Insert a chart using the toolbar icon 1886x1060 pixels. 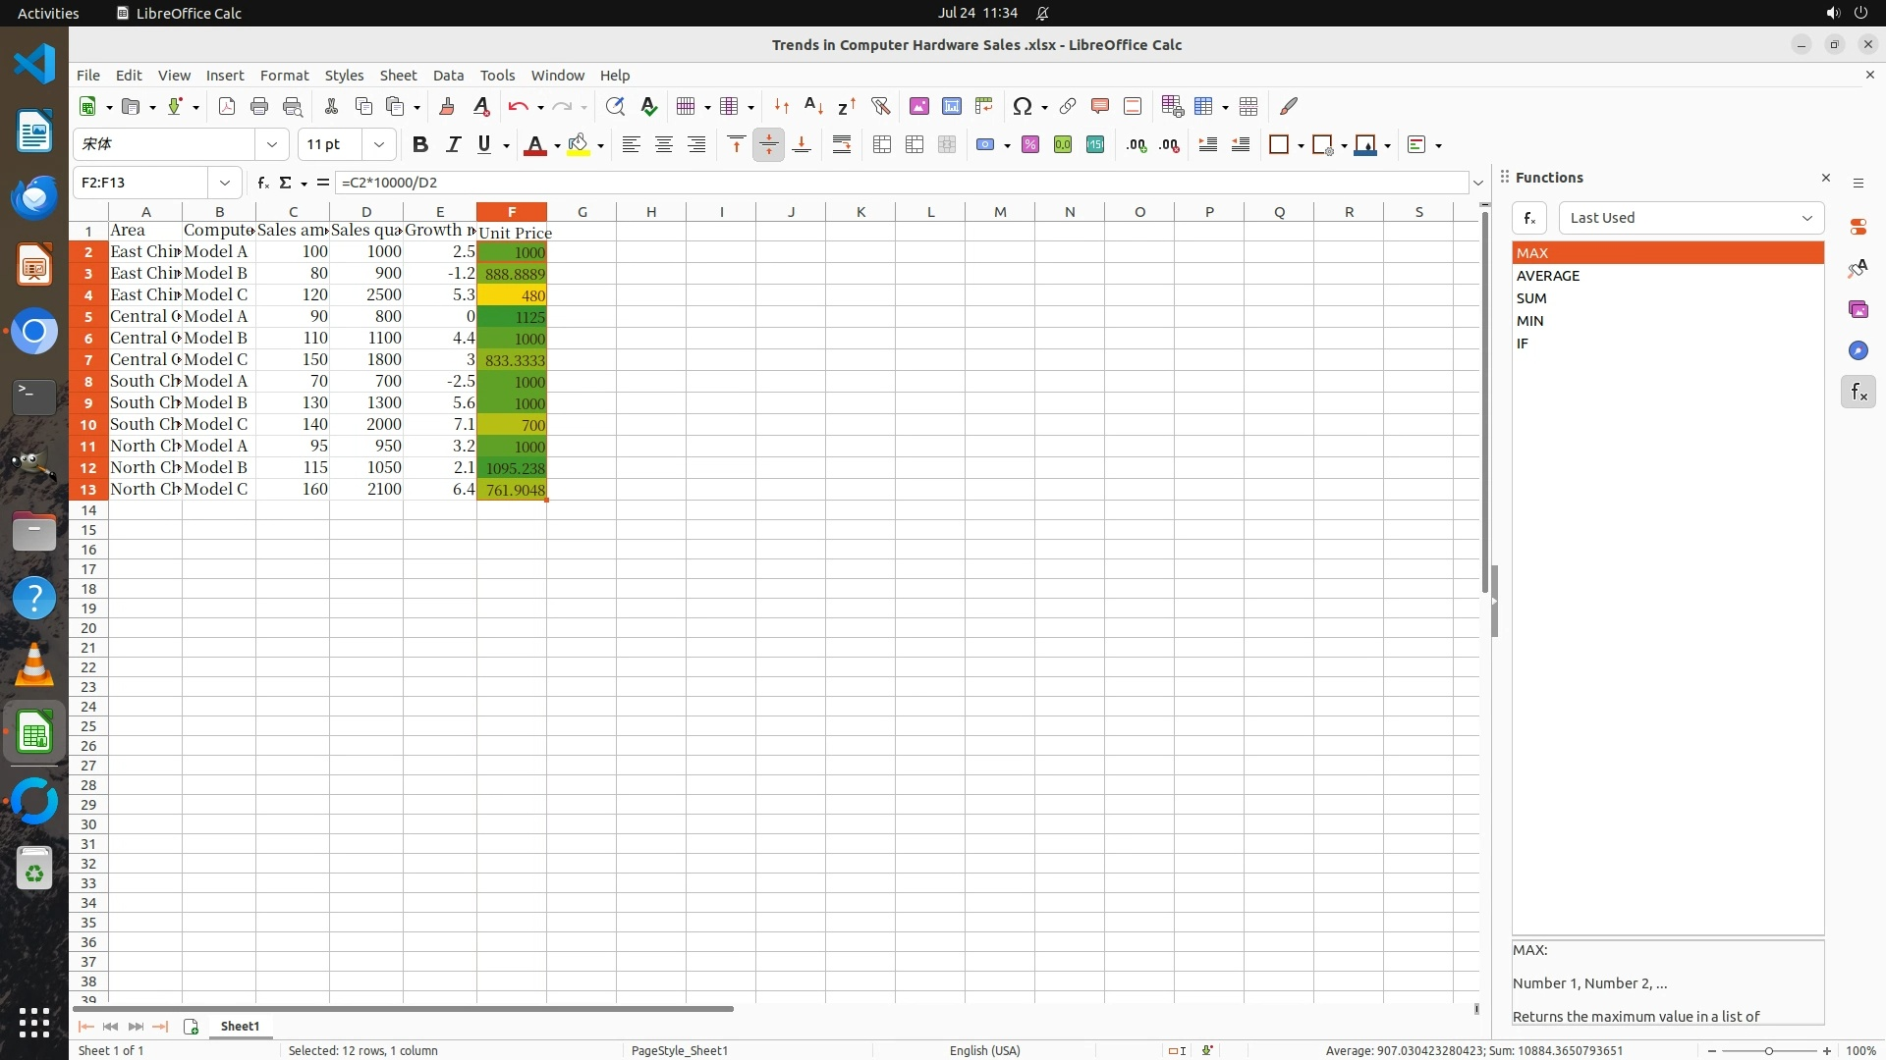click(x=951, y=106)
